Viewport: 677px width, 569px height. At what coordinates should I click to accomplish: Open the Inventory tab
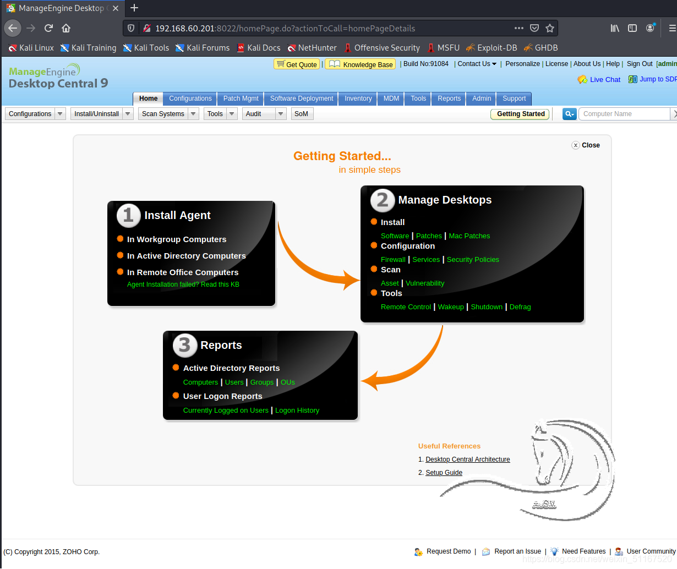tap(358, 99)
